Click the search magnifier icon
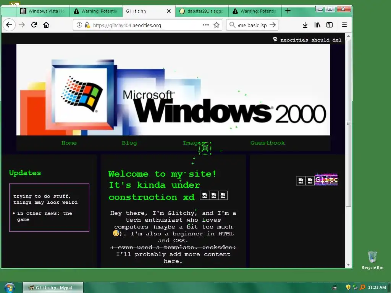The height and width of the screenshot is (293, 391). coord(232,25)
